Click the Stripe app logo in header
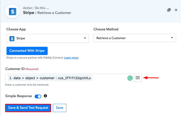This screenshot has width=181, height=116. click(12, 11)
